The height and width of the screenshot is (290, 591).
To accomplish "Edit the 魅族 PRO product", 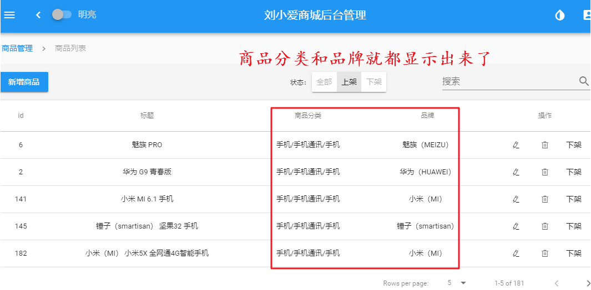I will tap(516, 145).
